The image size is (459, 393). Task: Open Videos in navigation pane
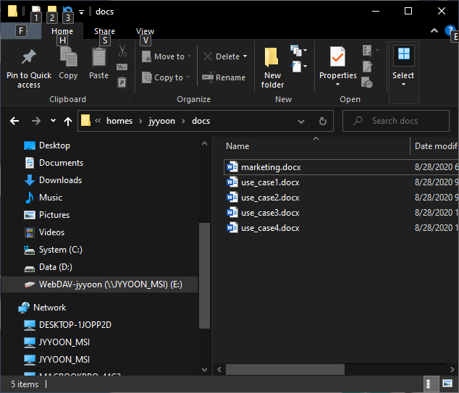click(51, 232)
